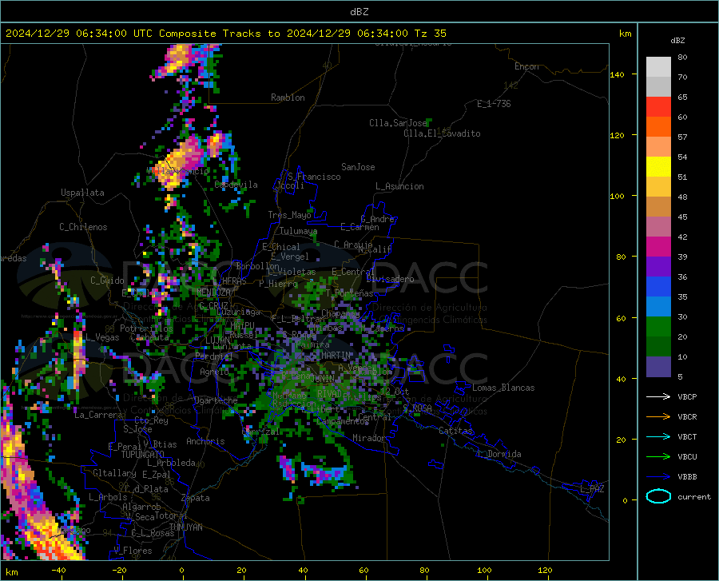Click the 'SanJose' map label
719x581 pixels.
pyautogui.click(x=358, y=167)
